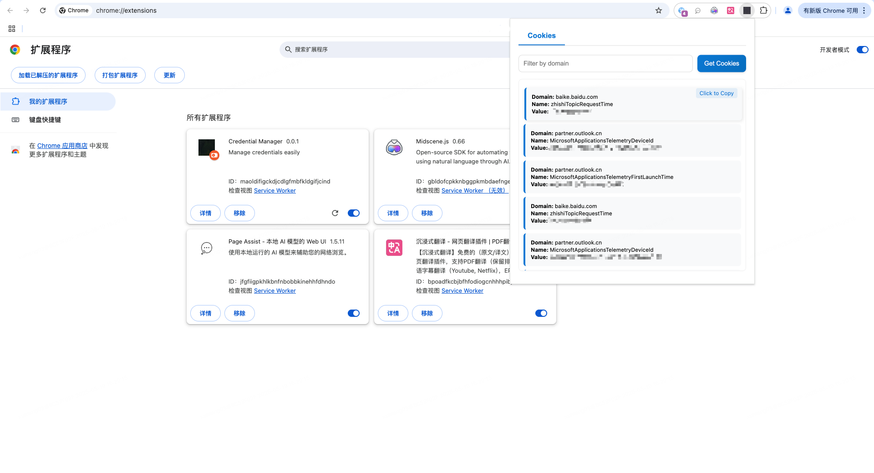Image resolution: width=874 pixels, height=473 pixels.
Task: Open the extension icon with badge 4
Action: 682,11
